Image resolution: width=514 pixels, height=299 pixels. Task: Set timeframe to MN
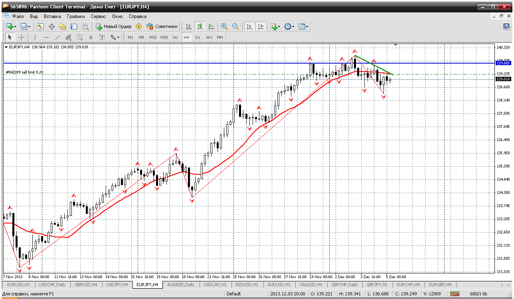(x=220, y=37)
